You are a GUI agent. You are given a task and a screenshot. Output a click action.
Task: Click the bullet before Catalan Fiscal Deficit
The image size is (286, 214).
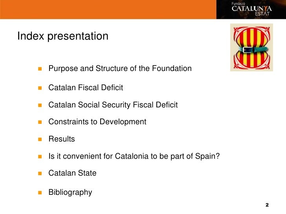40,88
